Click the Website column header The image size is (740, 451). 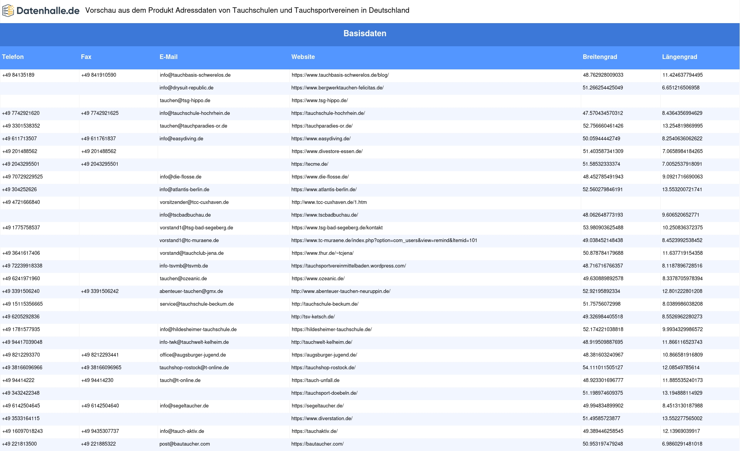tap(303, 57)
